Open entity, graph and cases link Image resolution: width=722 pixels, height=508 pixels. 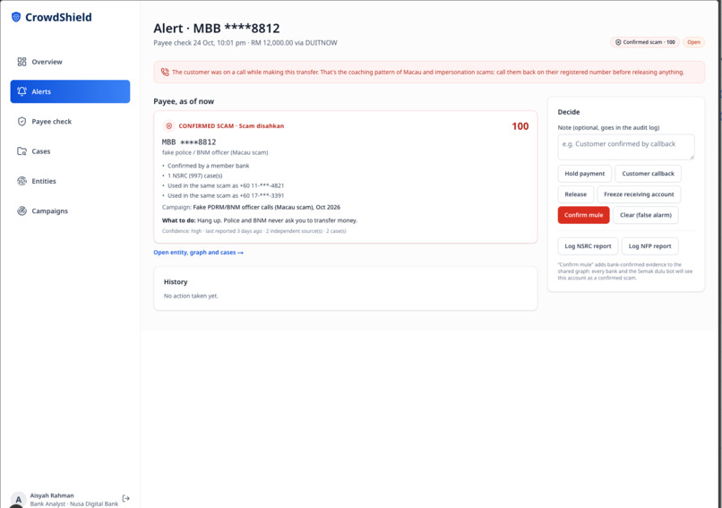click(199, 253)
